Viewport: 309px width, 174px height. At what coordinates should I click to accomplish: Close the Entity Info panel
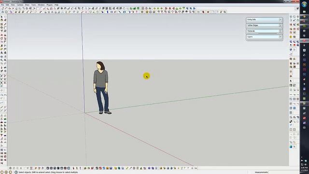(280, 19)
